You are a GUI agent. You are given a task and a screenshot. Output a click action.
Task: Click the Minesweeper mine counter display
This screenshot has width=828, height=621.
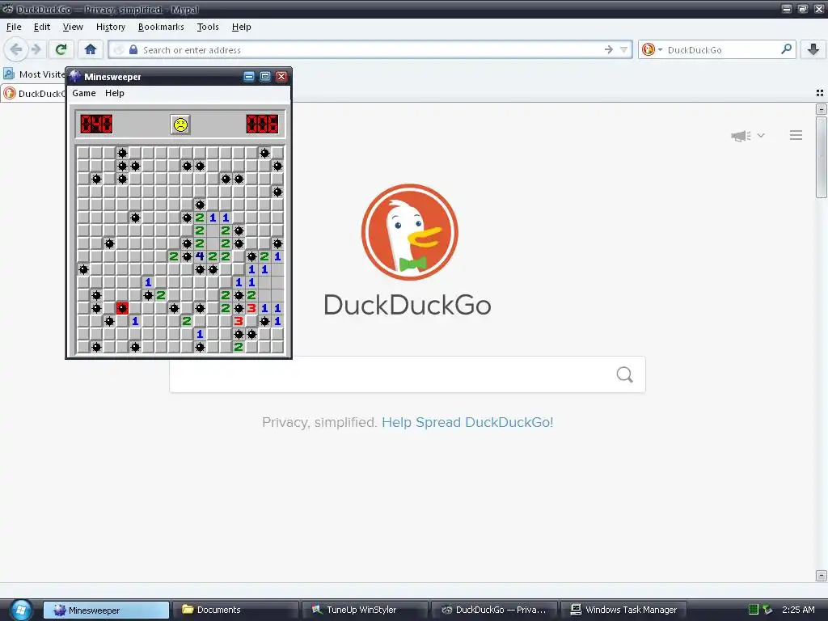97,125
